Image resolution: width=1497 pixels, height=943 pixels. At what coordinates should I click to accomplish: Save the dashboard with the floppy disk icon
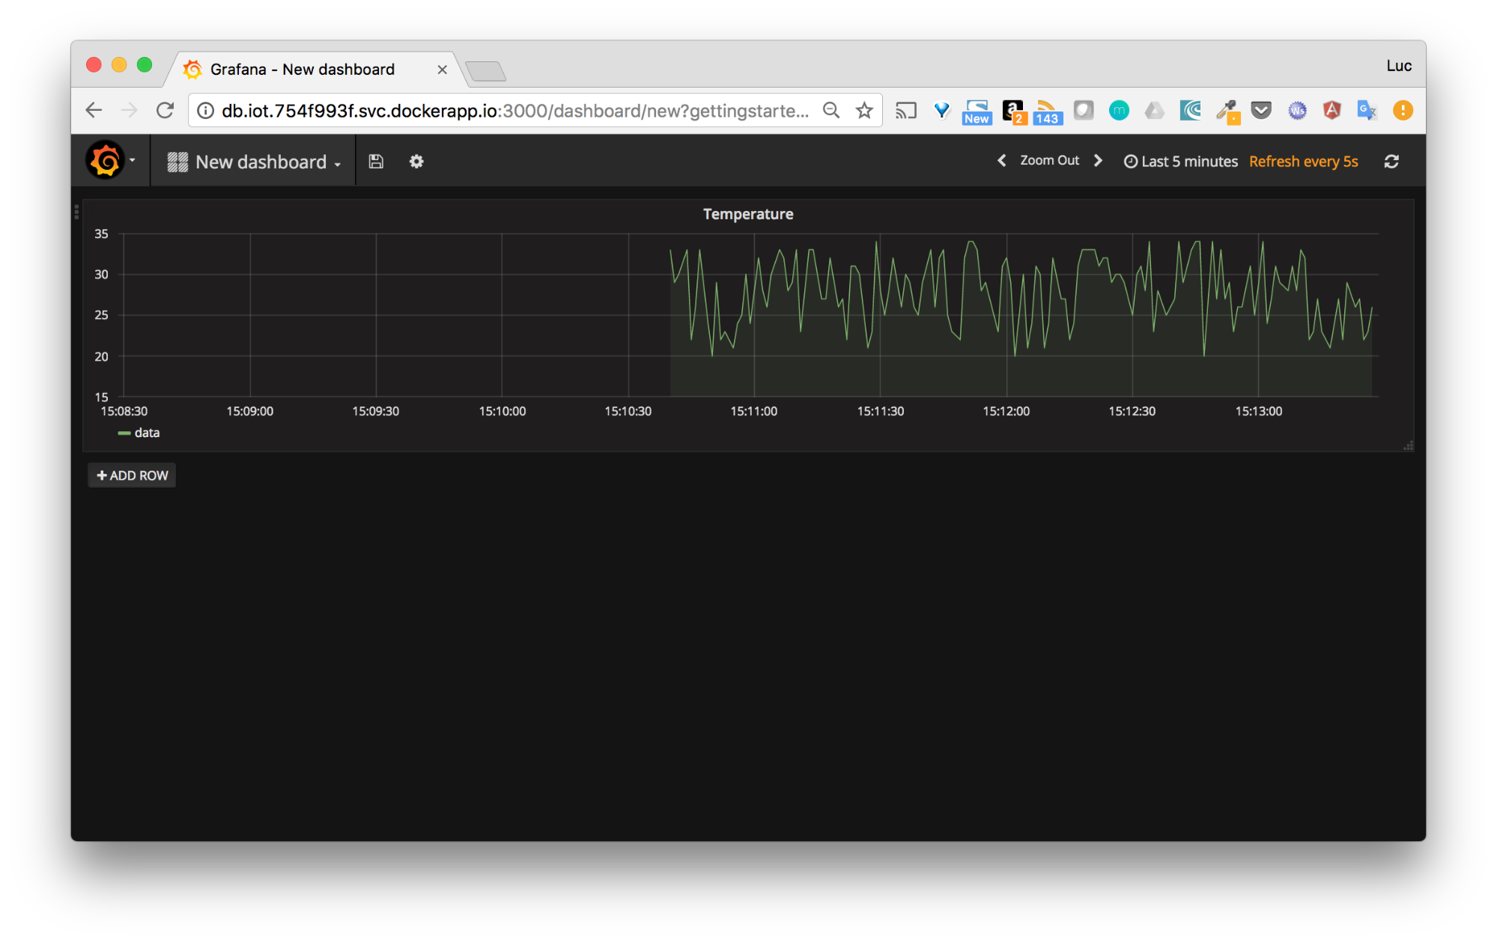375,161
